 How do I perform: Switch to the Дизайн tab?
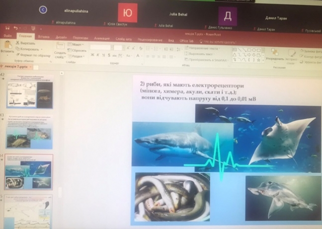pyautogui.click(x=61, y=37)
